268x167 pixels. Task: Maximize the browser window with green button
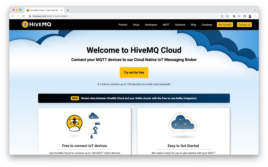(20, 10)
